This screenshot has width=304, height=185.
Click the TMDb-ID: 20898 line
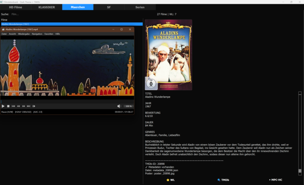(155, 164)
